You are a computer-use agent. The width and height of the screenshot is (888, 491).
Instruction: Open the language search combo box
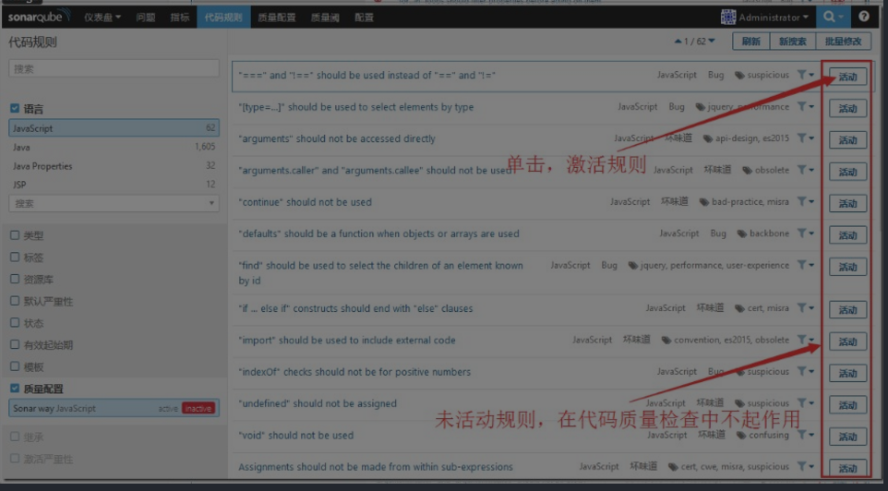coord(114,203)
